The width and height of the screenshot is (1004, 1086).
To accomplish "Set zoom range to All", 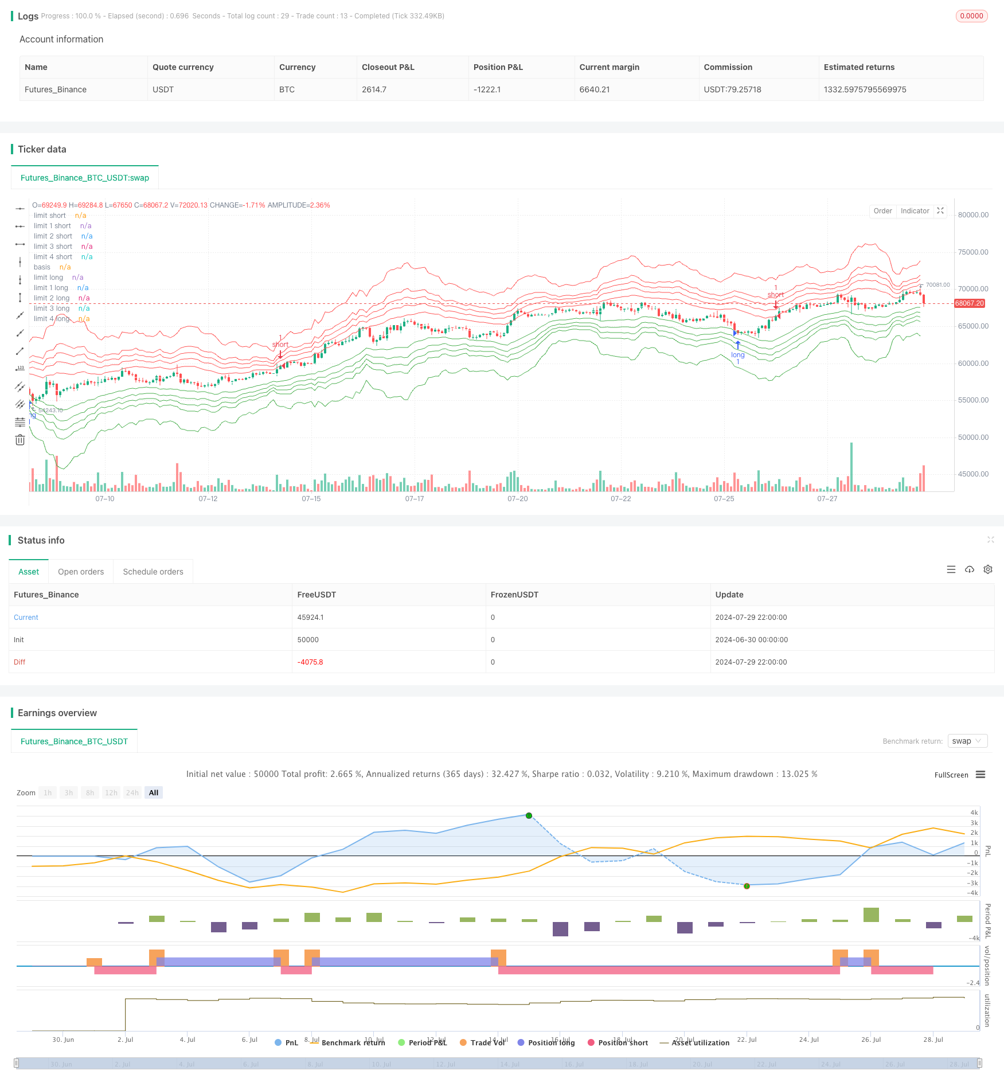I will 154,792.
